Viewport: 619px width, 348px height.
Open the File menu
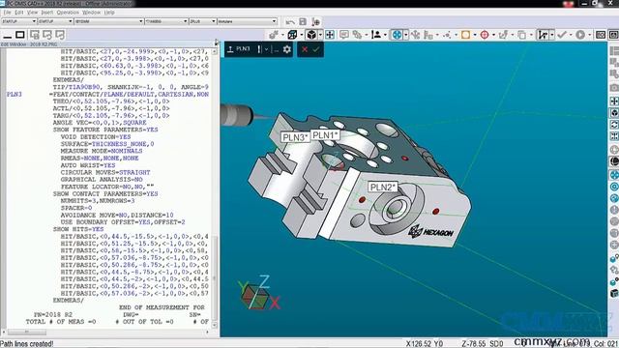click(7, 13)
